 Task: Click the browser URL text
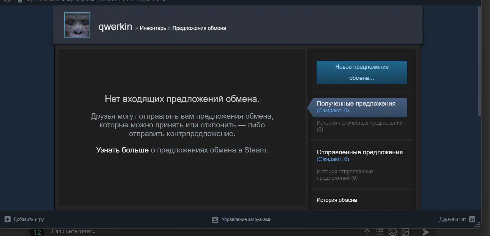pos(95,1)
